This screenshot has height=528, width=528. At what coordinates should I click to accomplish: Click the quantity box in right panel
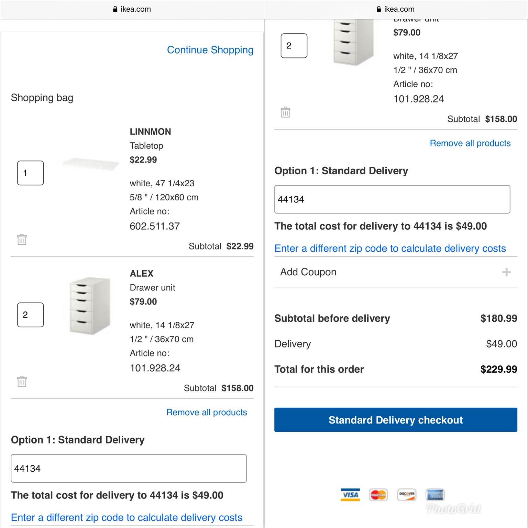294,46
